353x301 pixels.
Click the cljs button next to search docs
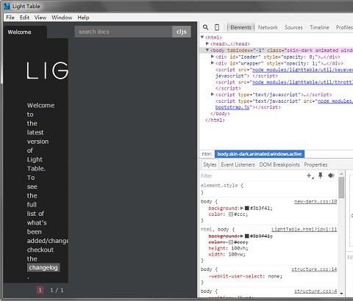(x=182, y=32)
